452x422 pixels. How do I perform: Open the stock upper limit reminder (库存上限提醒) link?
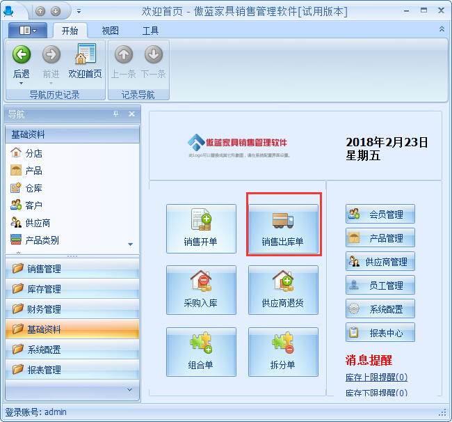[x=376, y=377]
